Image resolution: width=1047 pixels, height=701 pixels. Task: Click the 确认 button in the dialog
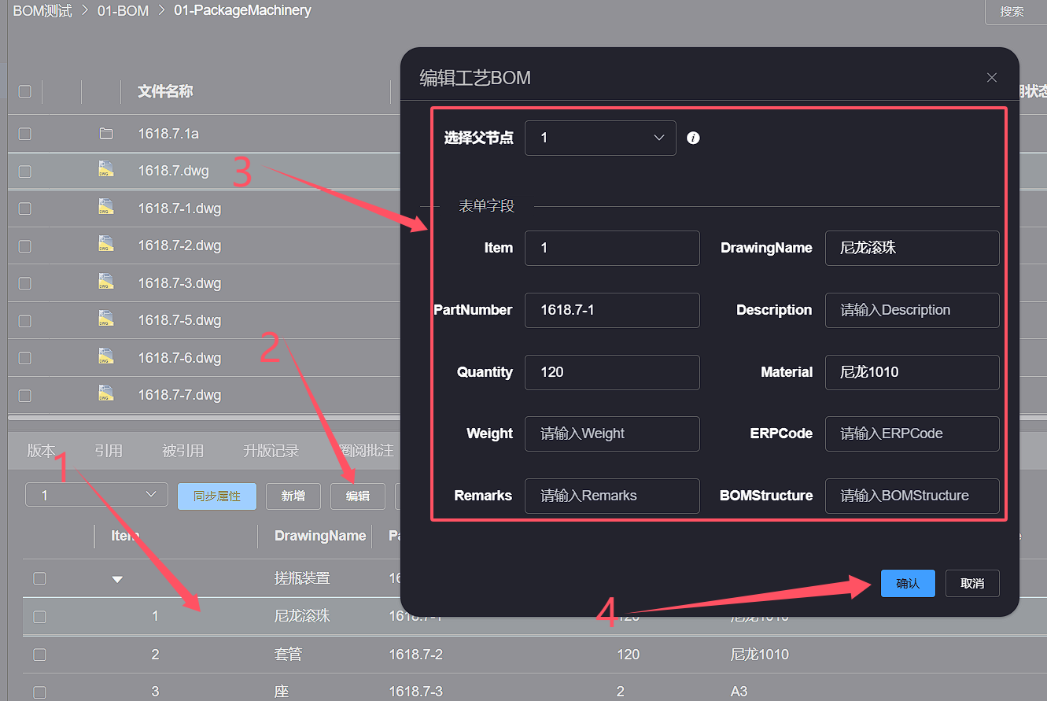coord(908,583)
